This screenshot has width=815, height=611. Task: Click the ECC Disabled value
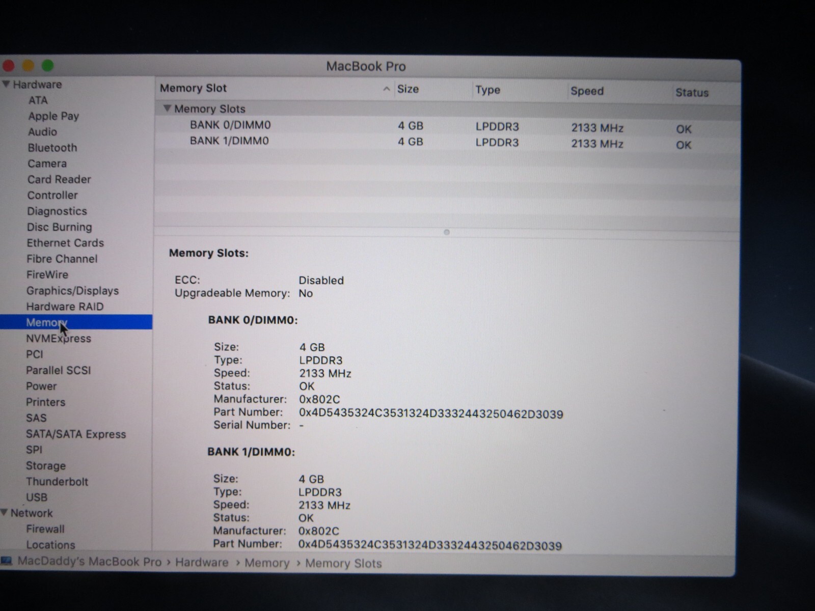click(x=321, y=281)
